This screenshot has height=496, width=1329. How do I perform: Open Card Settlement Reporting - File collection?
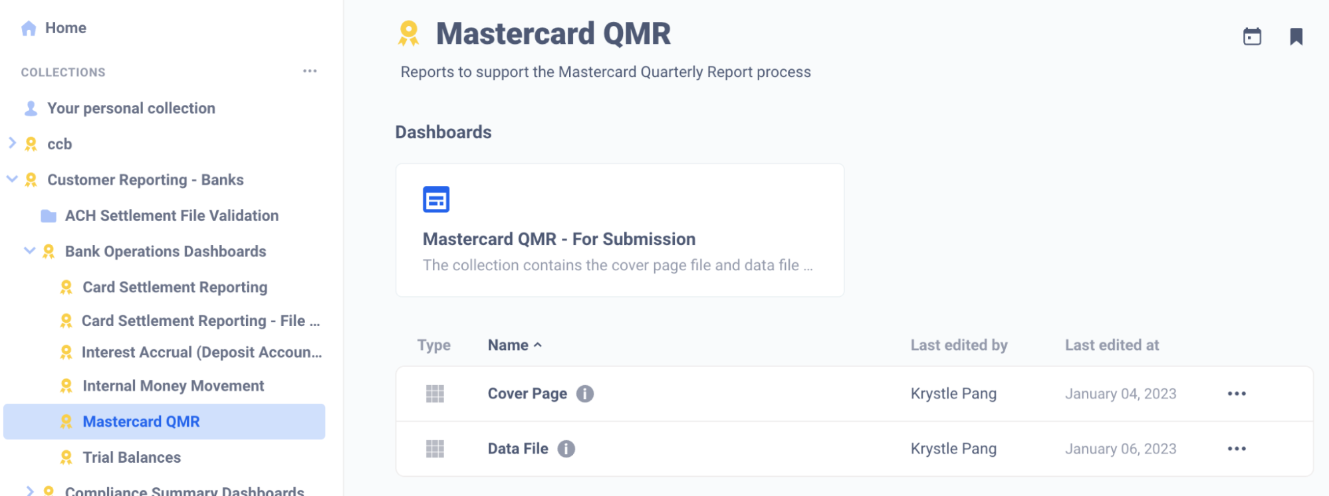201,321
